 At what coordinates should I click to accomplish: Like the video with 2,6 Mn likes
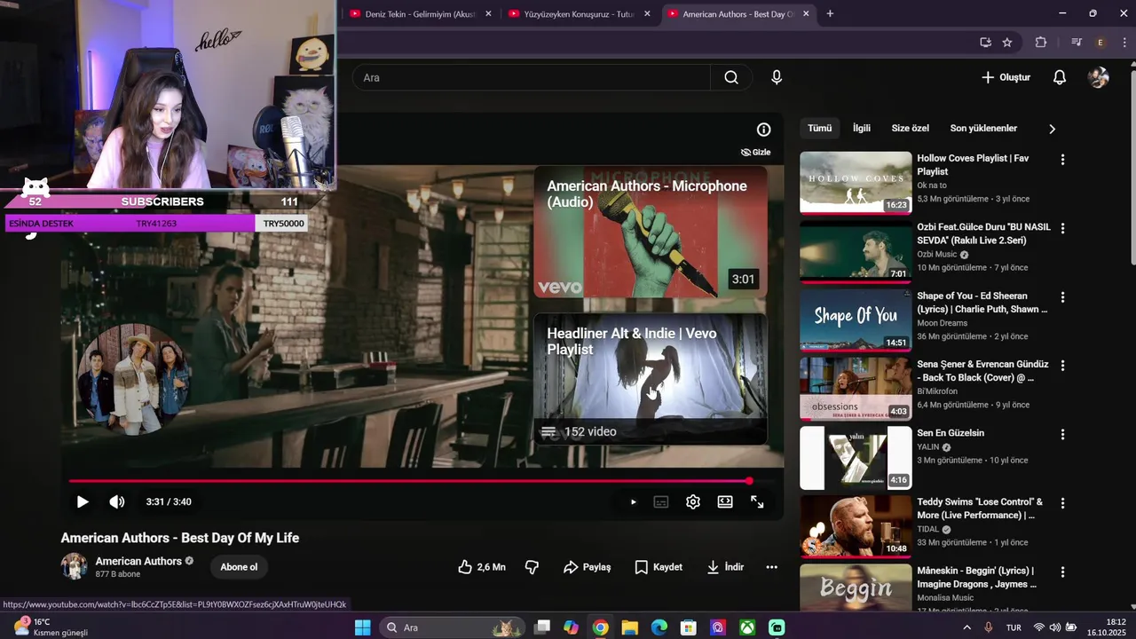(x=482, y=567)
